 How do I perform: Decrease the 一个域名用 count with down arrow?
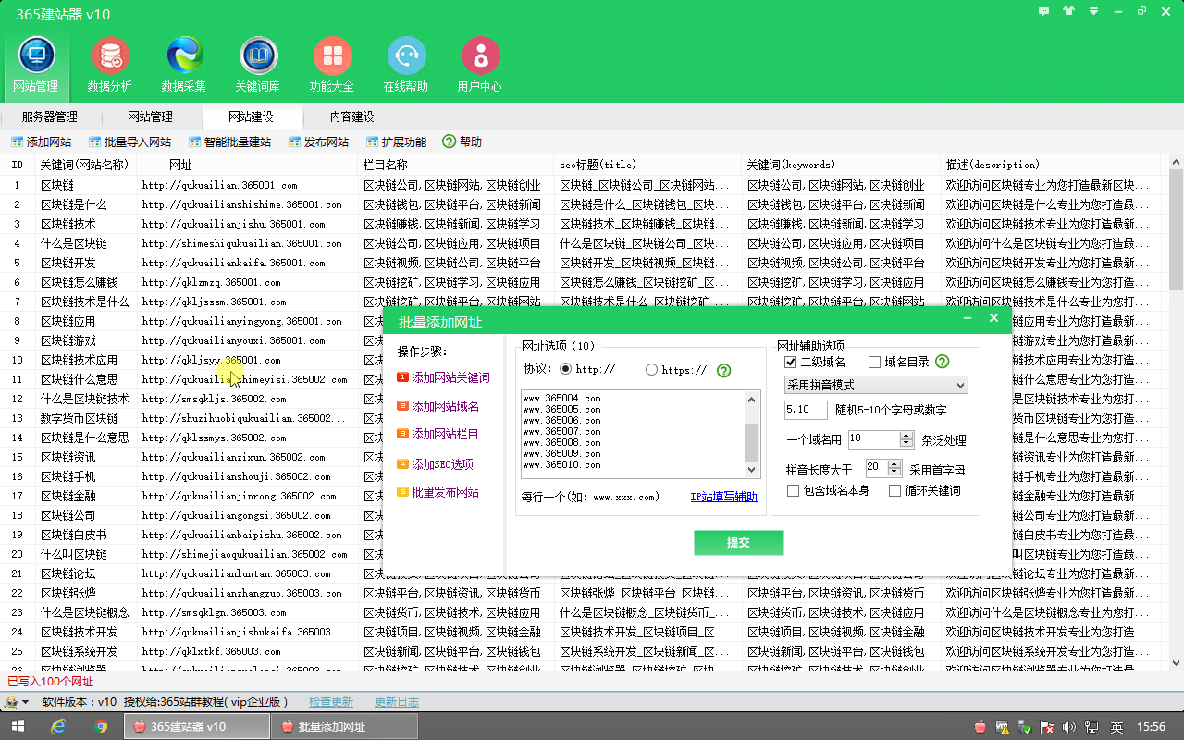point(906,443)
